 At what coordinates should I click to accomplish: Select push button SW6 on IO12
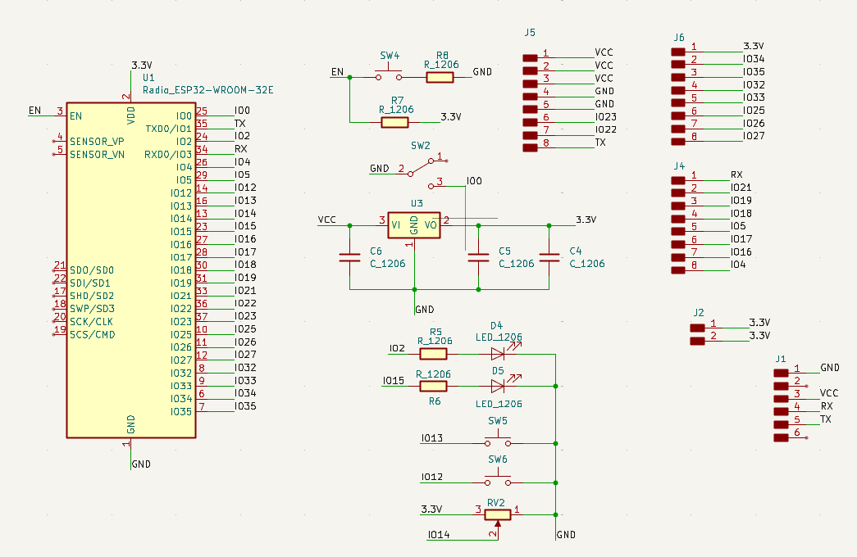click(x=498, y=479)
